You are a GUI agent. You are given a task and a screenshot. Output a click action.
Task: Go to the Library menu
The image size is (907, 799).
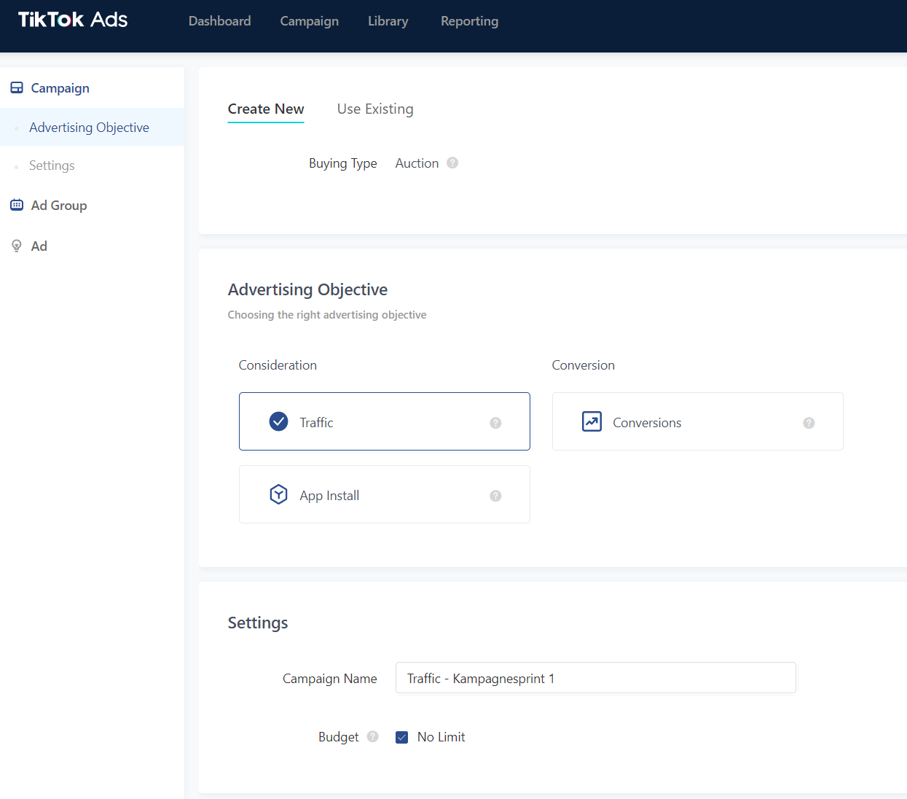click(x=388, y=21)
